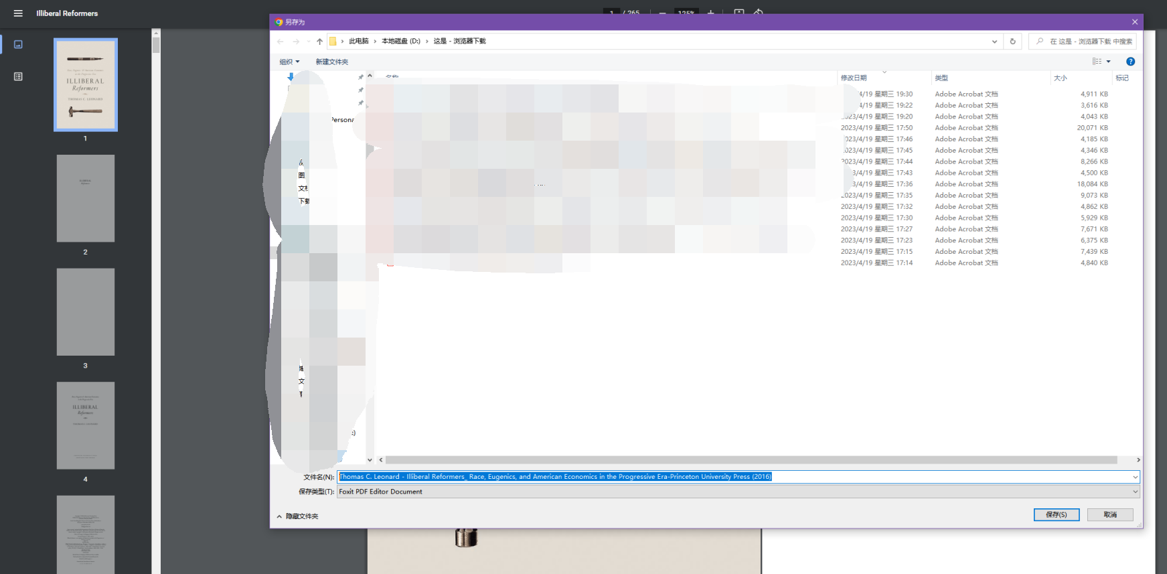Change the file view layout icon
The image size is (1167, 574).
(1097, 62)
